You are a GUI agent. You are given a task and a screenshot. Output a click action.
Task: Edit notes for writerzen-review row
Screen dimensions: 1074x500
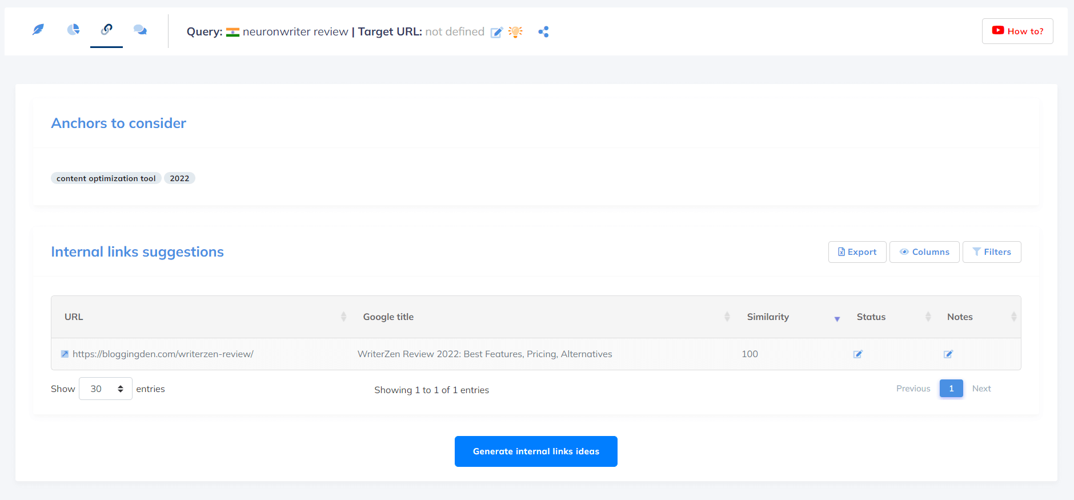948,354
